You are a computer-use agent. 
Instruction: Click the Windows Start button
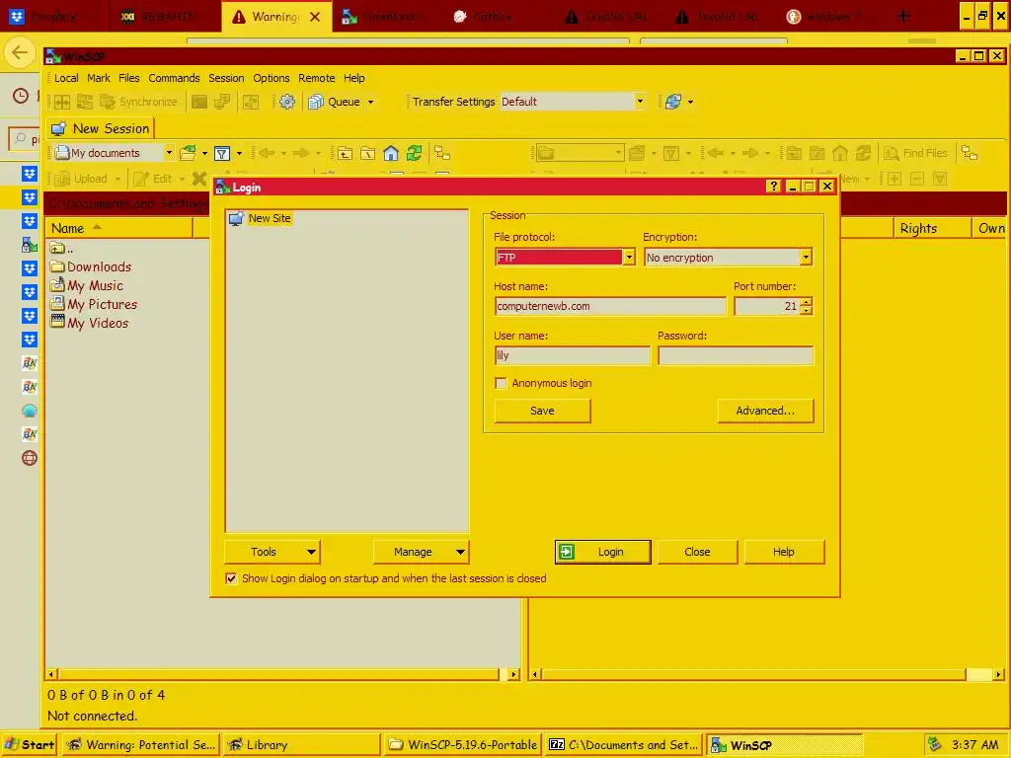pyautogui.click(x=30, y=744)
